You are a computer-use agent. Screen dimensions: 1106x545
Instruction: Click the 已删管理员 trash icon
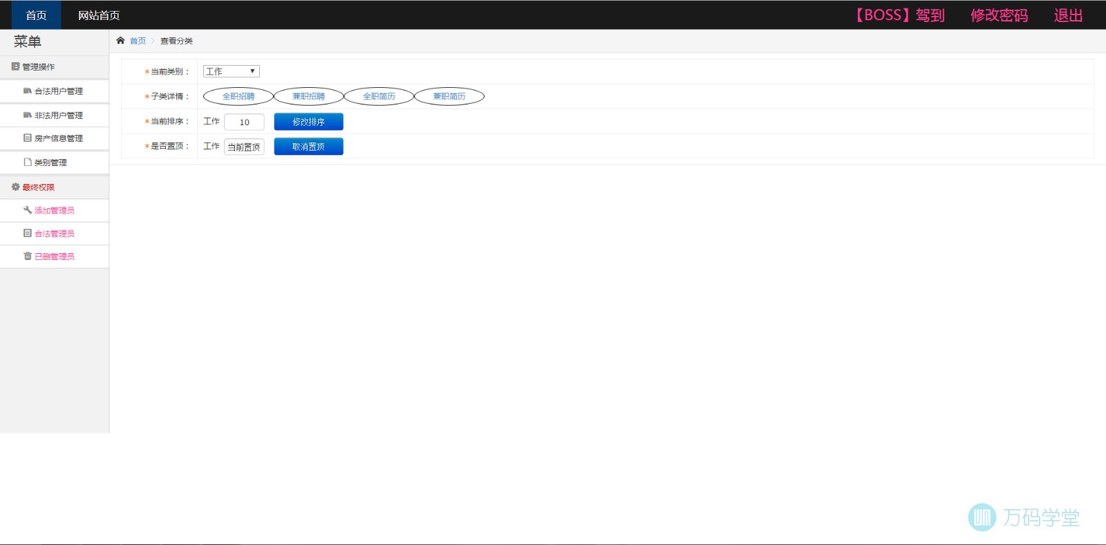point(28,257)
